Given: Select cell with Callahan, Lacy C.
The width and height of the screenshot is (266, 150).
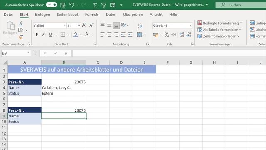Looking at the screenshot, I should pyautogui.click(x=64, y=88).
